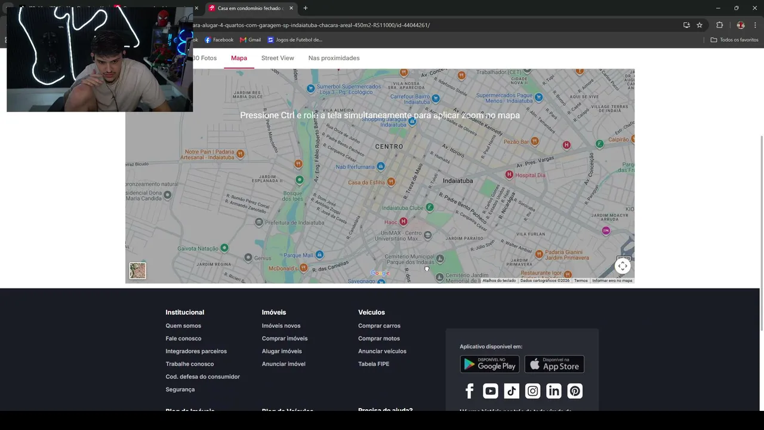Open the Quem somos footer link

[x=183, y=326]
